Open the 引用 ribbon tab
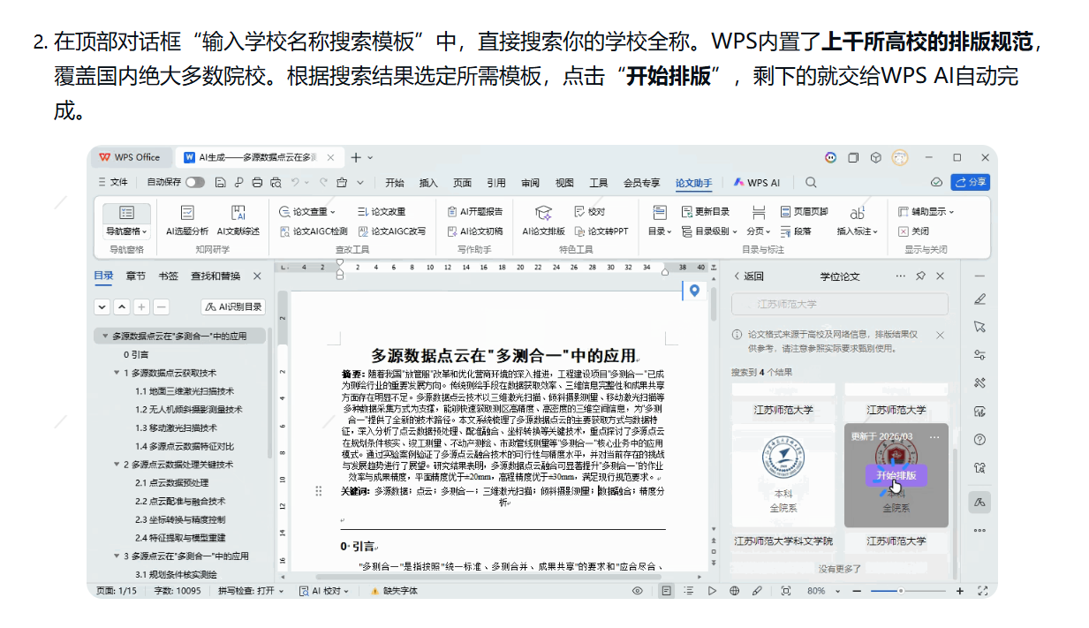Screen dimensions: 1089x628 [x=496, y=183]
